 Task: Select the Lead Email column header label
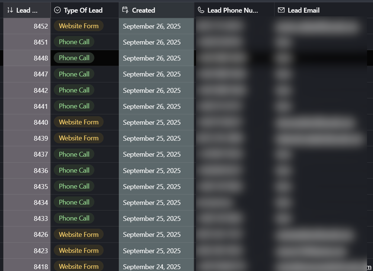click(x=303, y=10)
